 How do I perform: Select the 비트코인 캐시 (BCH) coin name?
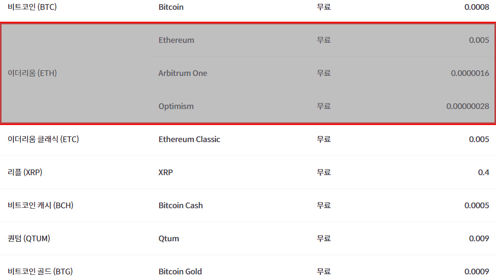coord(40,206)
